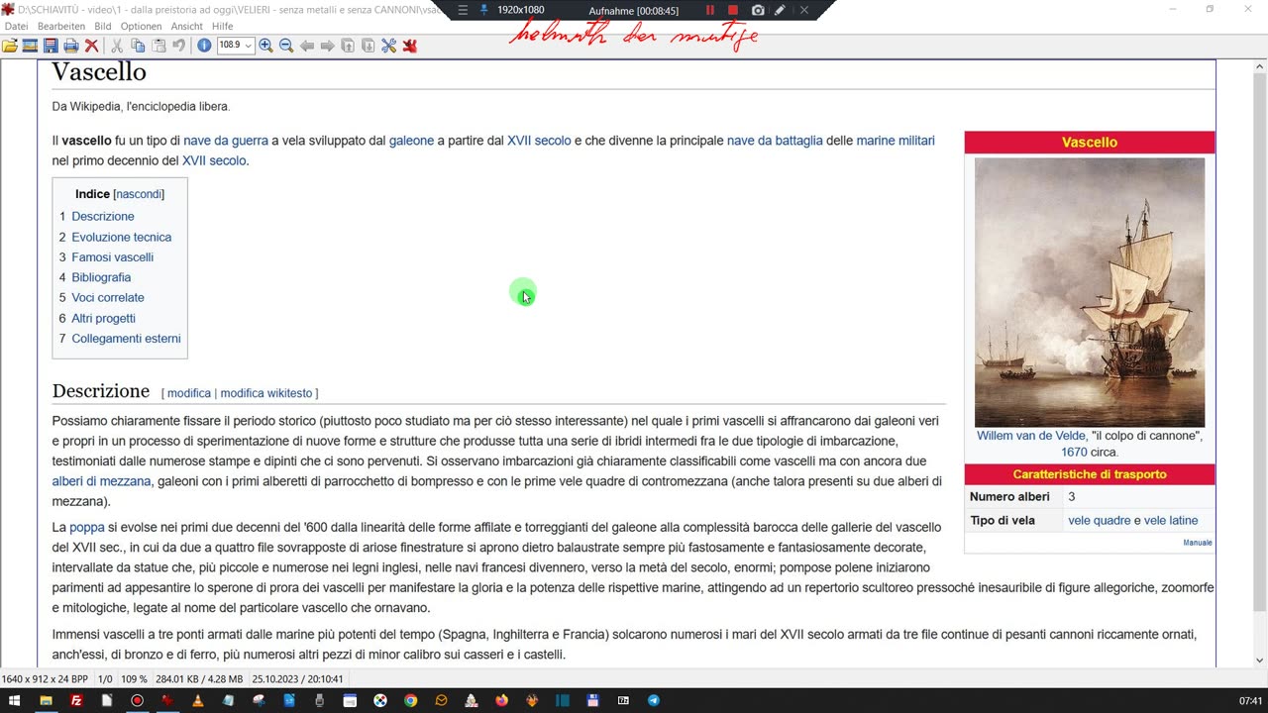Click 'Willem van de Velde' link
The height and width of the screenshot is (713, 1268).
[x=1030, y=436]
